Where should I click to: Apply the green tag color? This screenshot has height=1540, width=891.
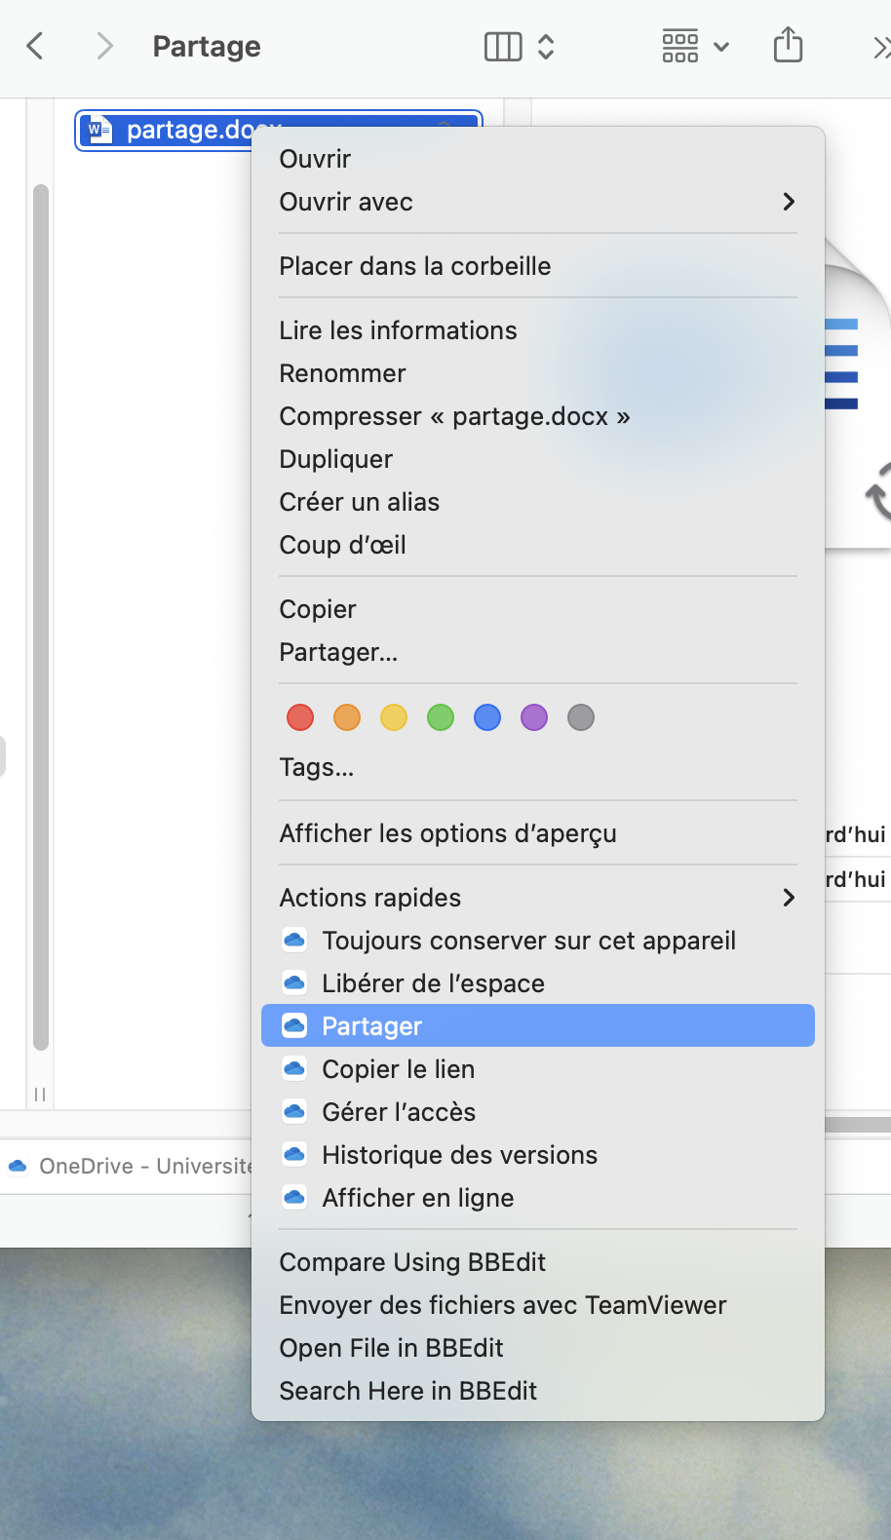441,718
